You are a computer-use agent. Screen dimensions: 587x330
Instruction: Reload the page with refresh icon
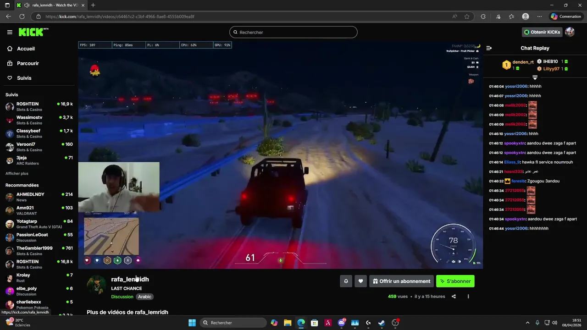(22, 16)
